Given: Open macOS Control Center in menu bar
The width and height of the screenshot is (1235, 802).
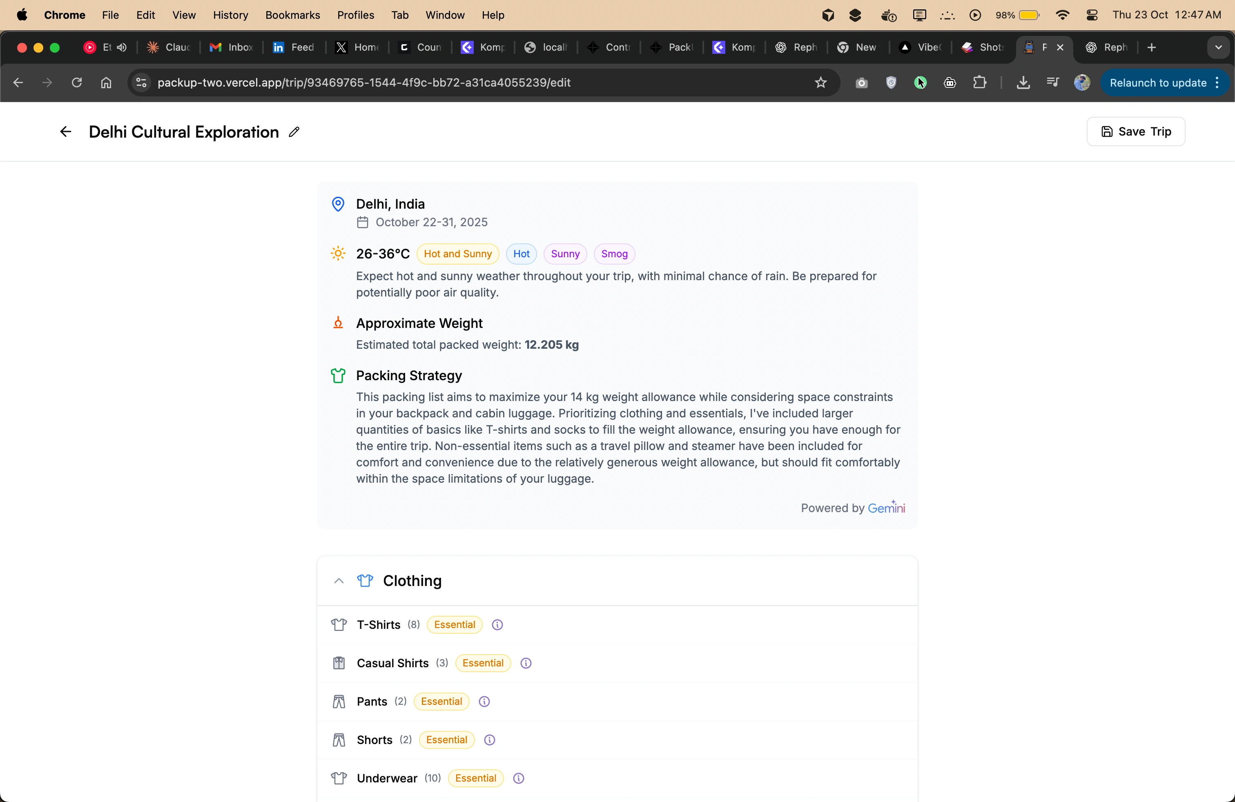Looking at the screenshot, I should [1091, 15].
